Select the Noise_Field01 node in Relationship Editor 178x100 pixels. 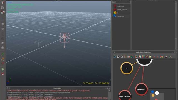click(x=125, y=96)
